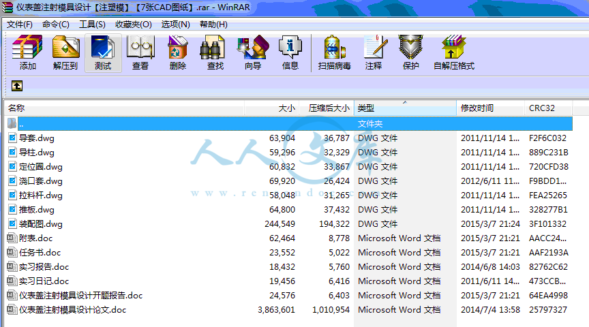The image size is (589, 327).
Task: Open the Commands (命令) menu
Action: coord(56,25)
